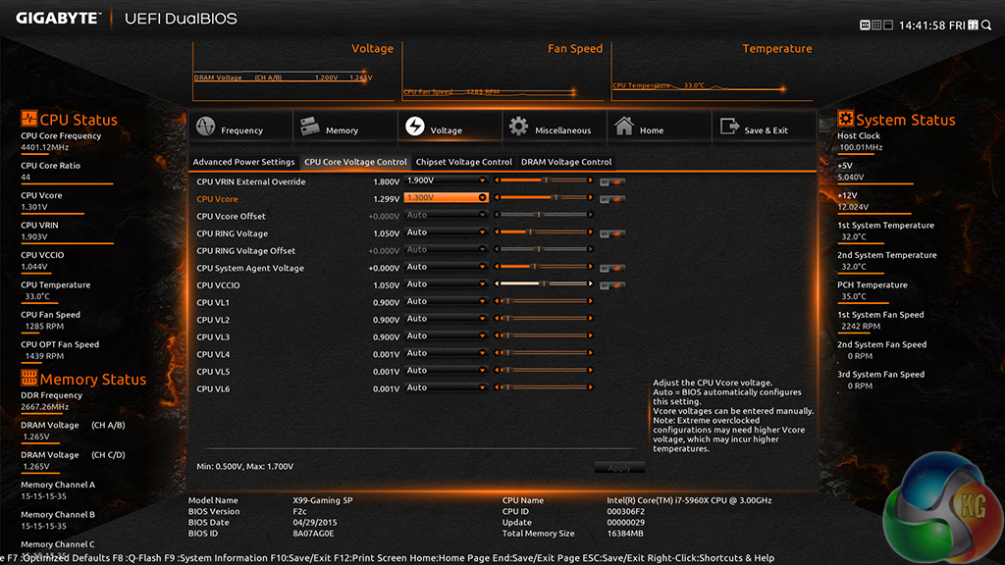The height and width of the screenshot is (565, 1005).
Task: Open the Frequency section via its gauge icon
Action: tap(206, 128)
